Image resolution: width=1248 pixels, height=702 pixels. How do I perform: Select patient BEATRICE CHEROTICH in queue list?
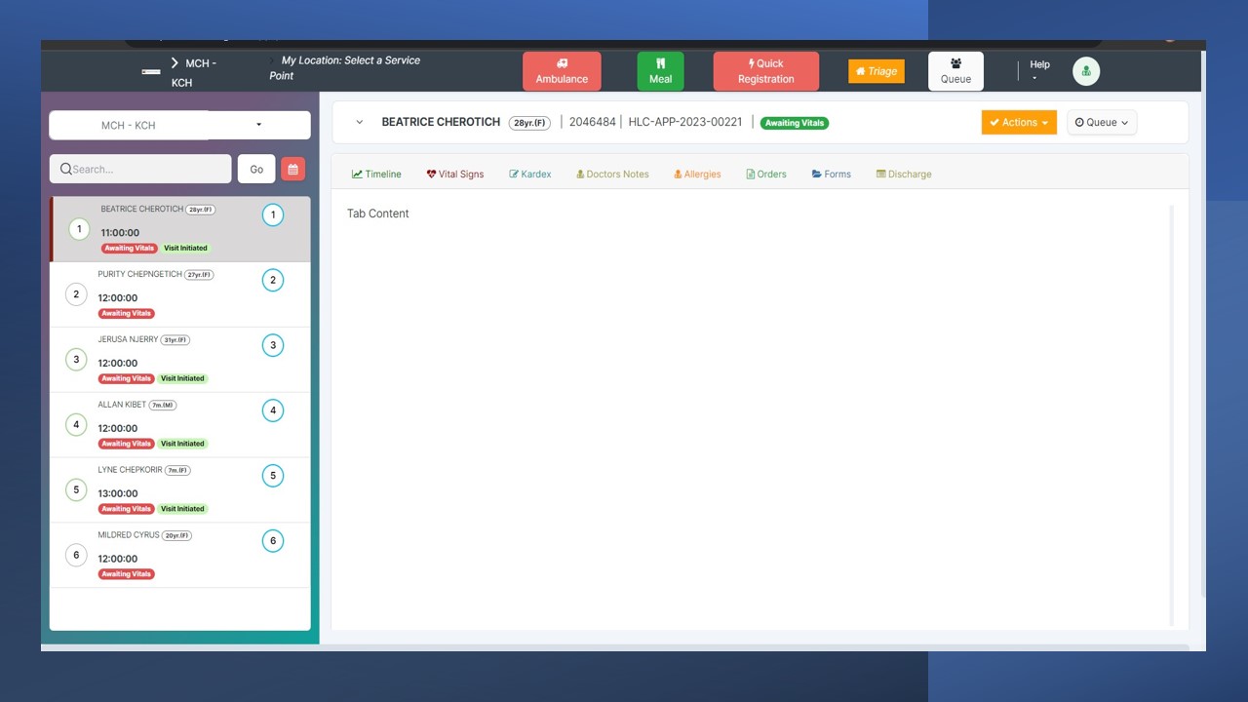[180, 229]
